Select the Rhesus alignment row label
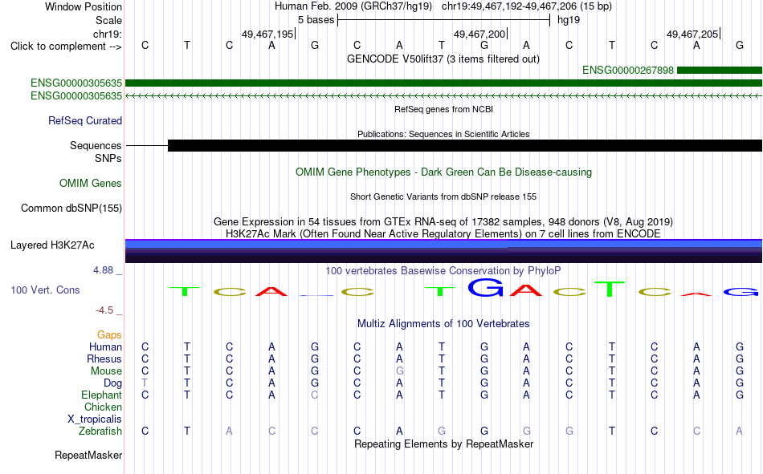This screenshot has width=763, height=474. click(104, 359)
